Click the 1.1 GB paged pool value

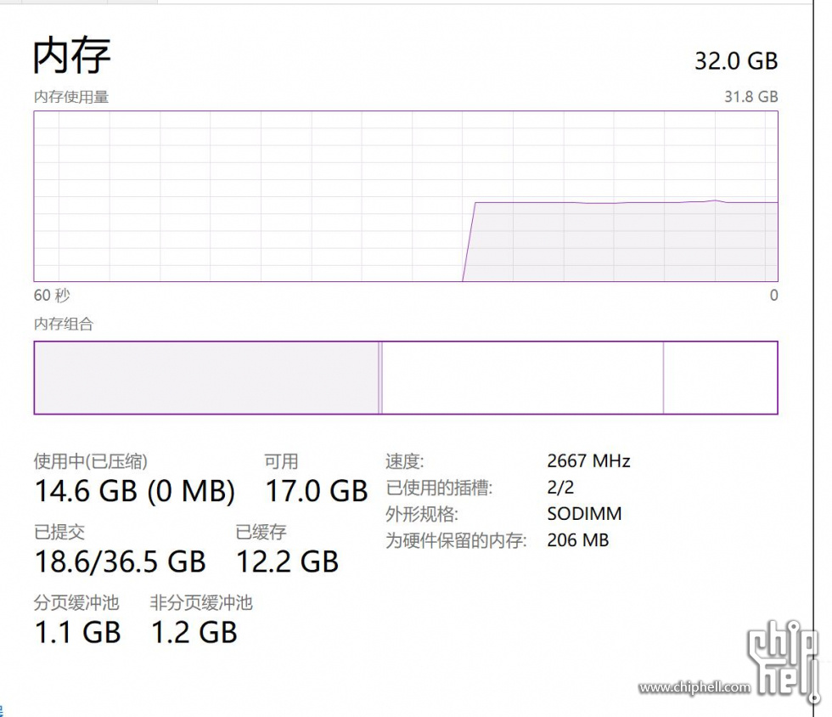77,633
